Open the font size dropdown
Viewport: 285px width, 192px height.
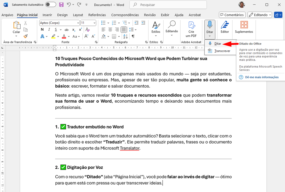click(95, 23)
